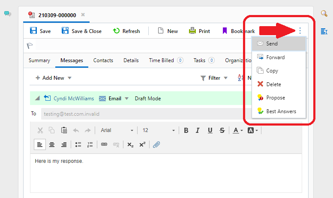Open the Time Billed tab
The height and width of the screenshot is (198, 333).
[x=166, y=60]
